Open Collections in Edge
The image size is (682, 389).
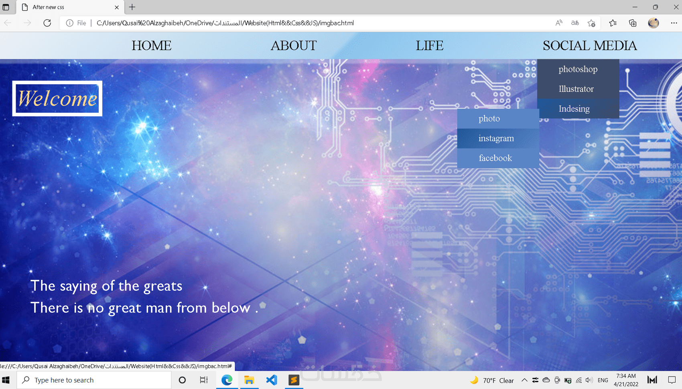pyautogui.click(x=633, y=23)
